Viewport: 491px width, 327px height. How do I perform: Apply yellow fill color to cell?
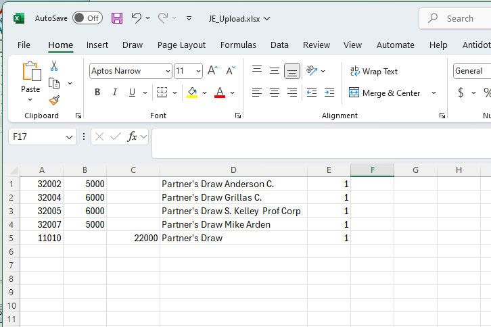tap(192, 93)
